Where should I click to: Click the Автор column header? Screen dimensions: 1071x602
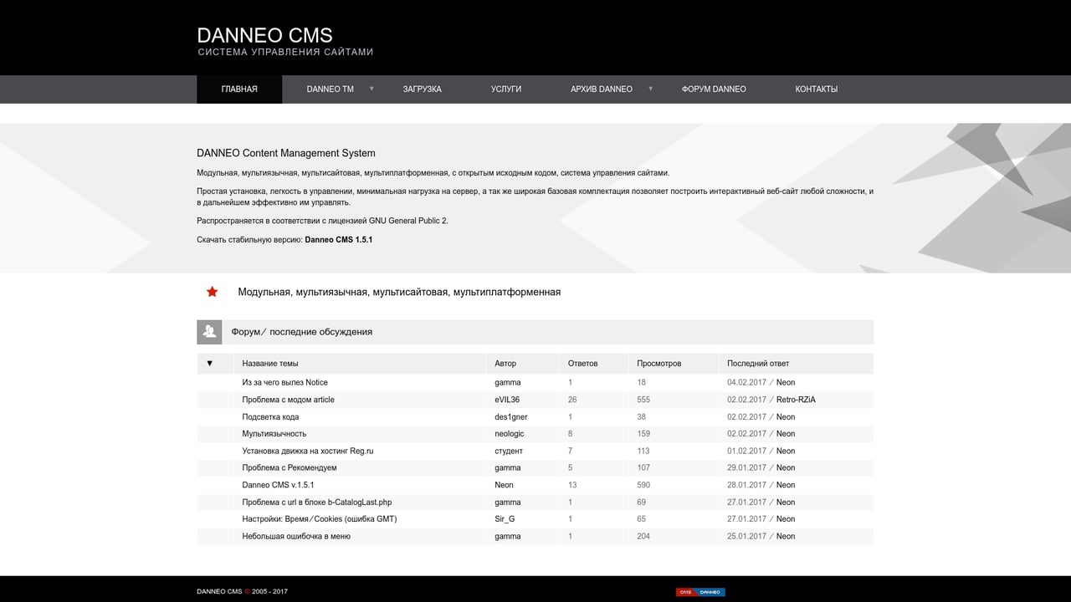click(505, 363)
